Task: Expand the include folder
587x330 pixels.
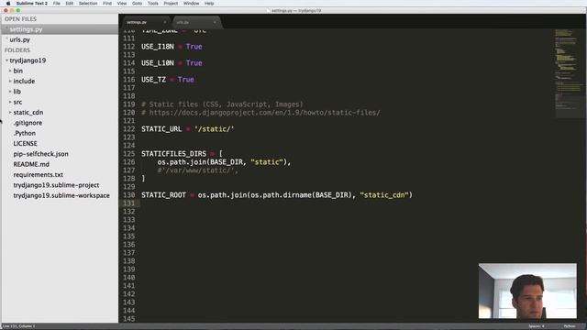Action: pyautogui.click(x=10, y=82)
